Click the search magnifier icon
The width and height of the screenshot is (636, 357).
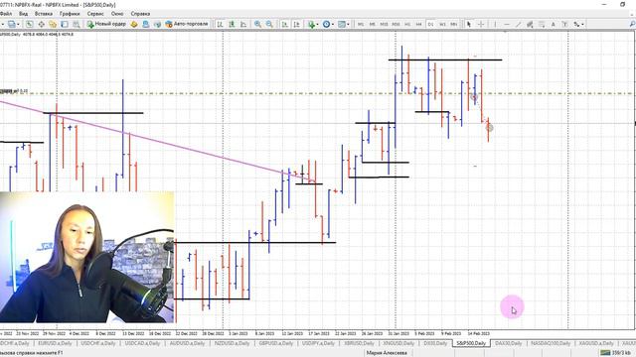tap(632, 24)
